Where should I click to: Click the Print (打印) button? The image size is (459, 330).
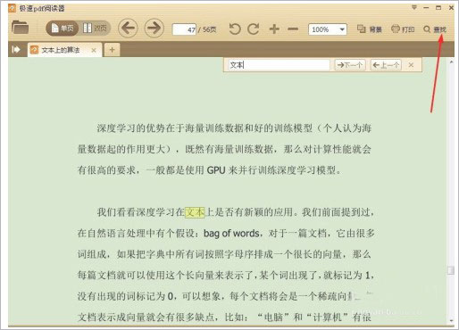403,29
